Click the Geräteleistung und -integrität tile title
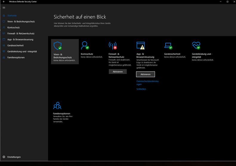This screenshot has width=236, height=166. 202,55
